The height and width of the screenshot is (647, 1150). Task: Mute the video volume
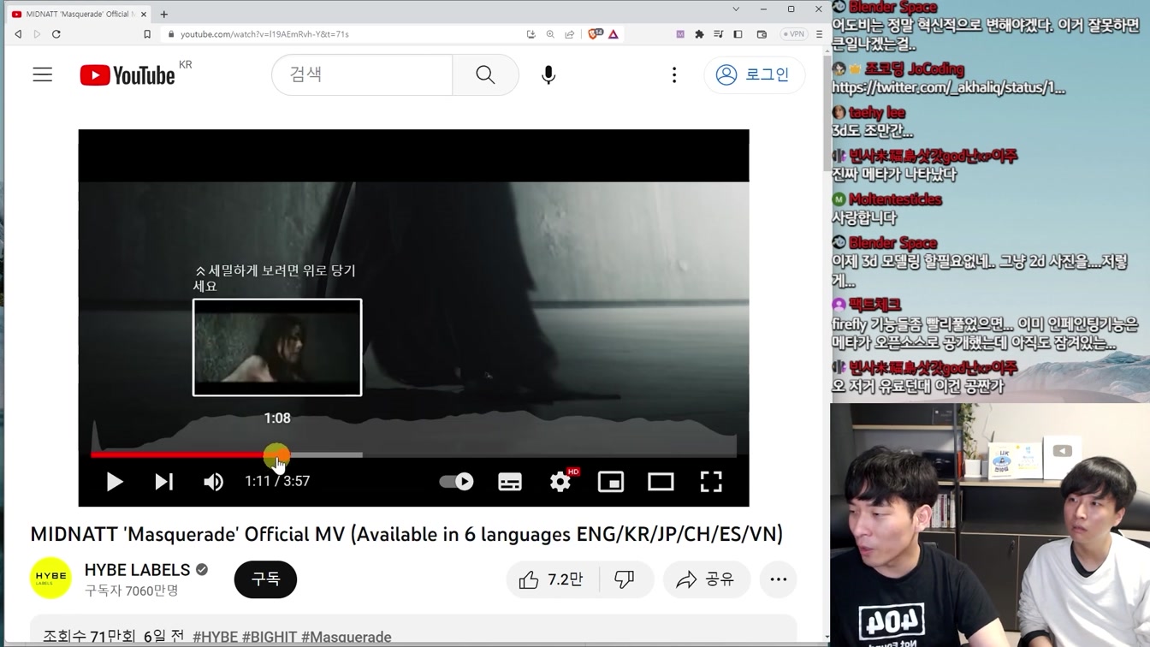click(x=213, y=482)
